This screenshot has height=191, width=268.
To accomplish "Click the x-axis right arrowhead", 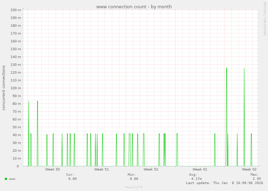I will (259, 166).
